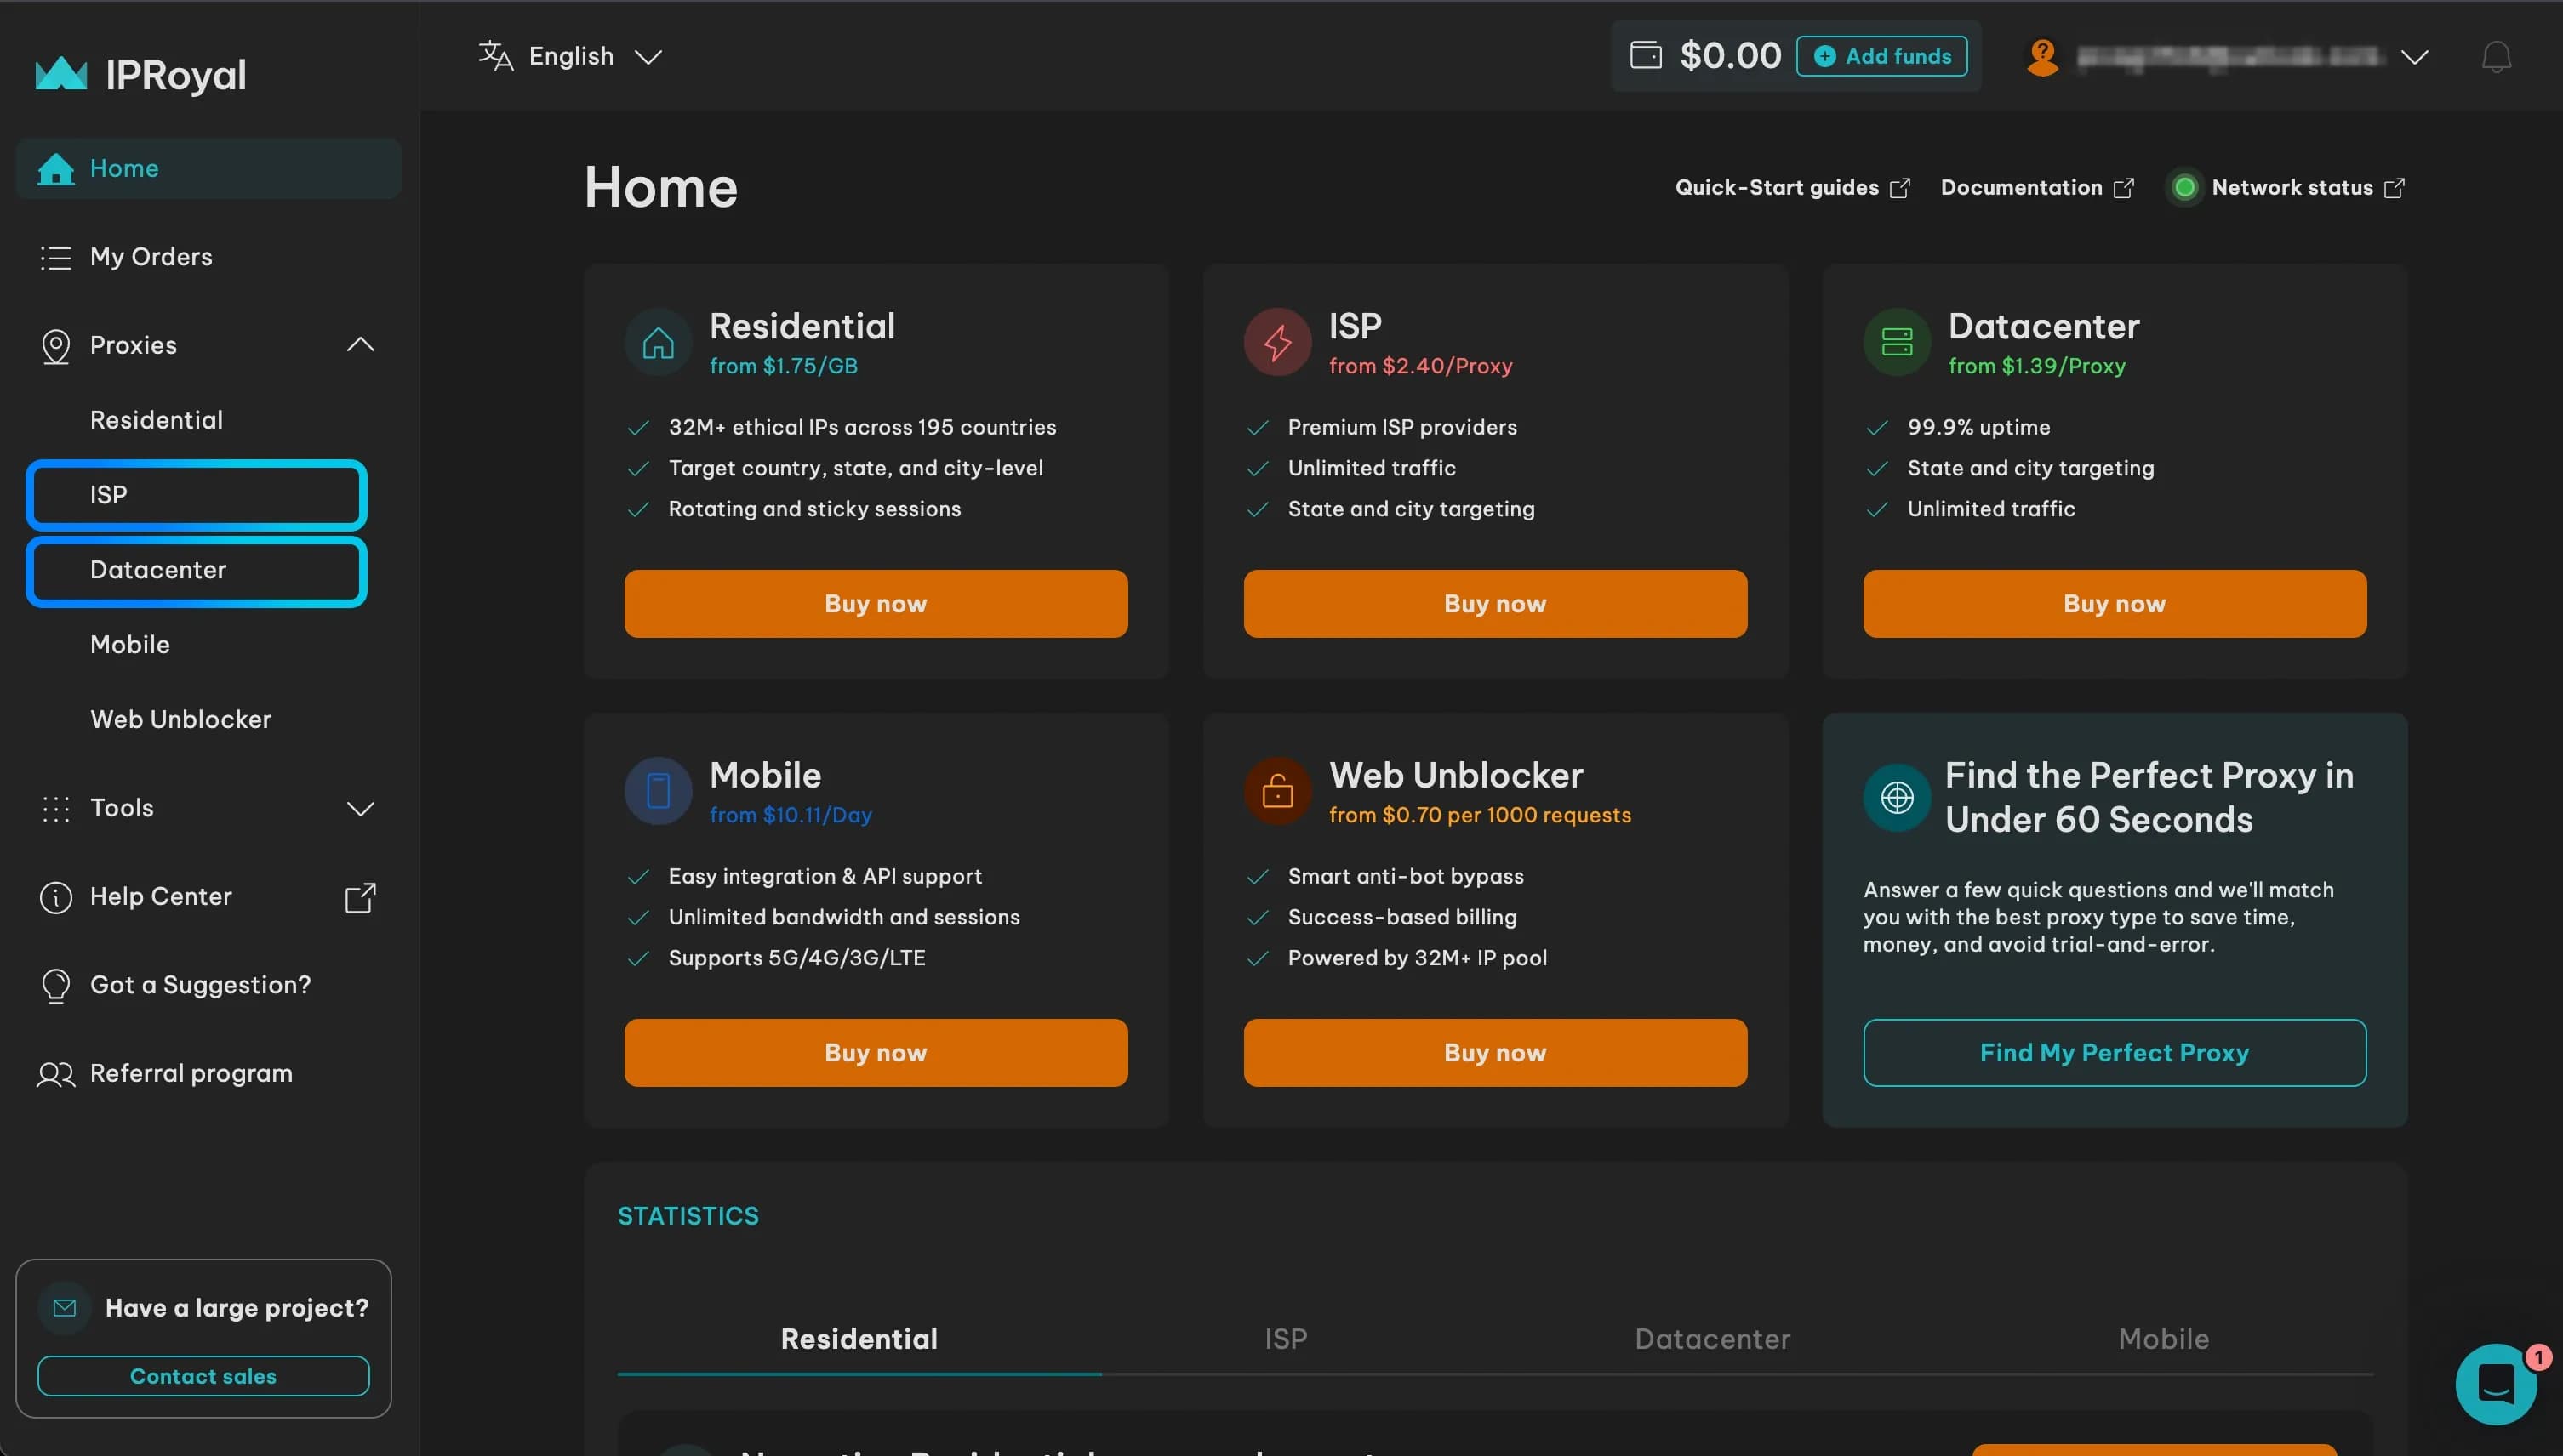Click Find My Perfect Proxy button
This screenshot has height=1456, width=2563.
tap(2114, 1053)
